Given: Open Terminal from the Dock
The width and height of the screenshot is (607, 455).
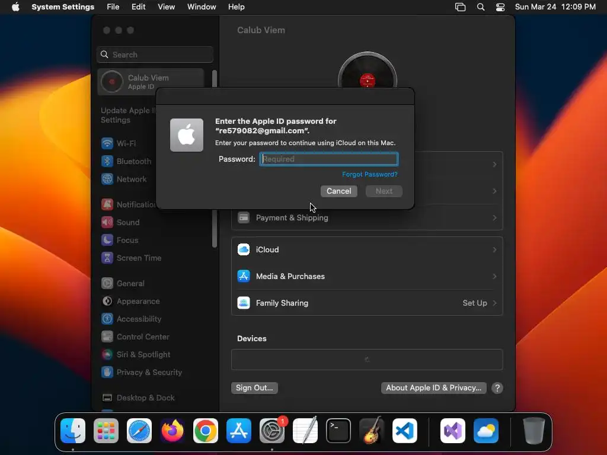Looking at the screenshot, I should [338, 431].
